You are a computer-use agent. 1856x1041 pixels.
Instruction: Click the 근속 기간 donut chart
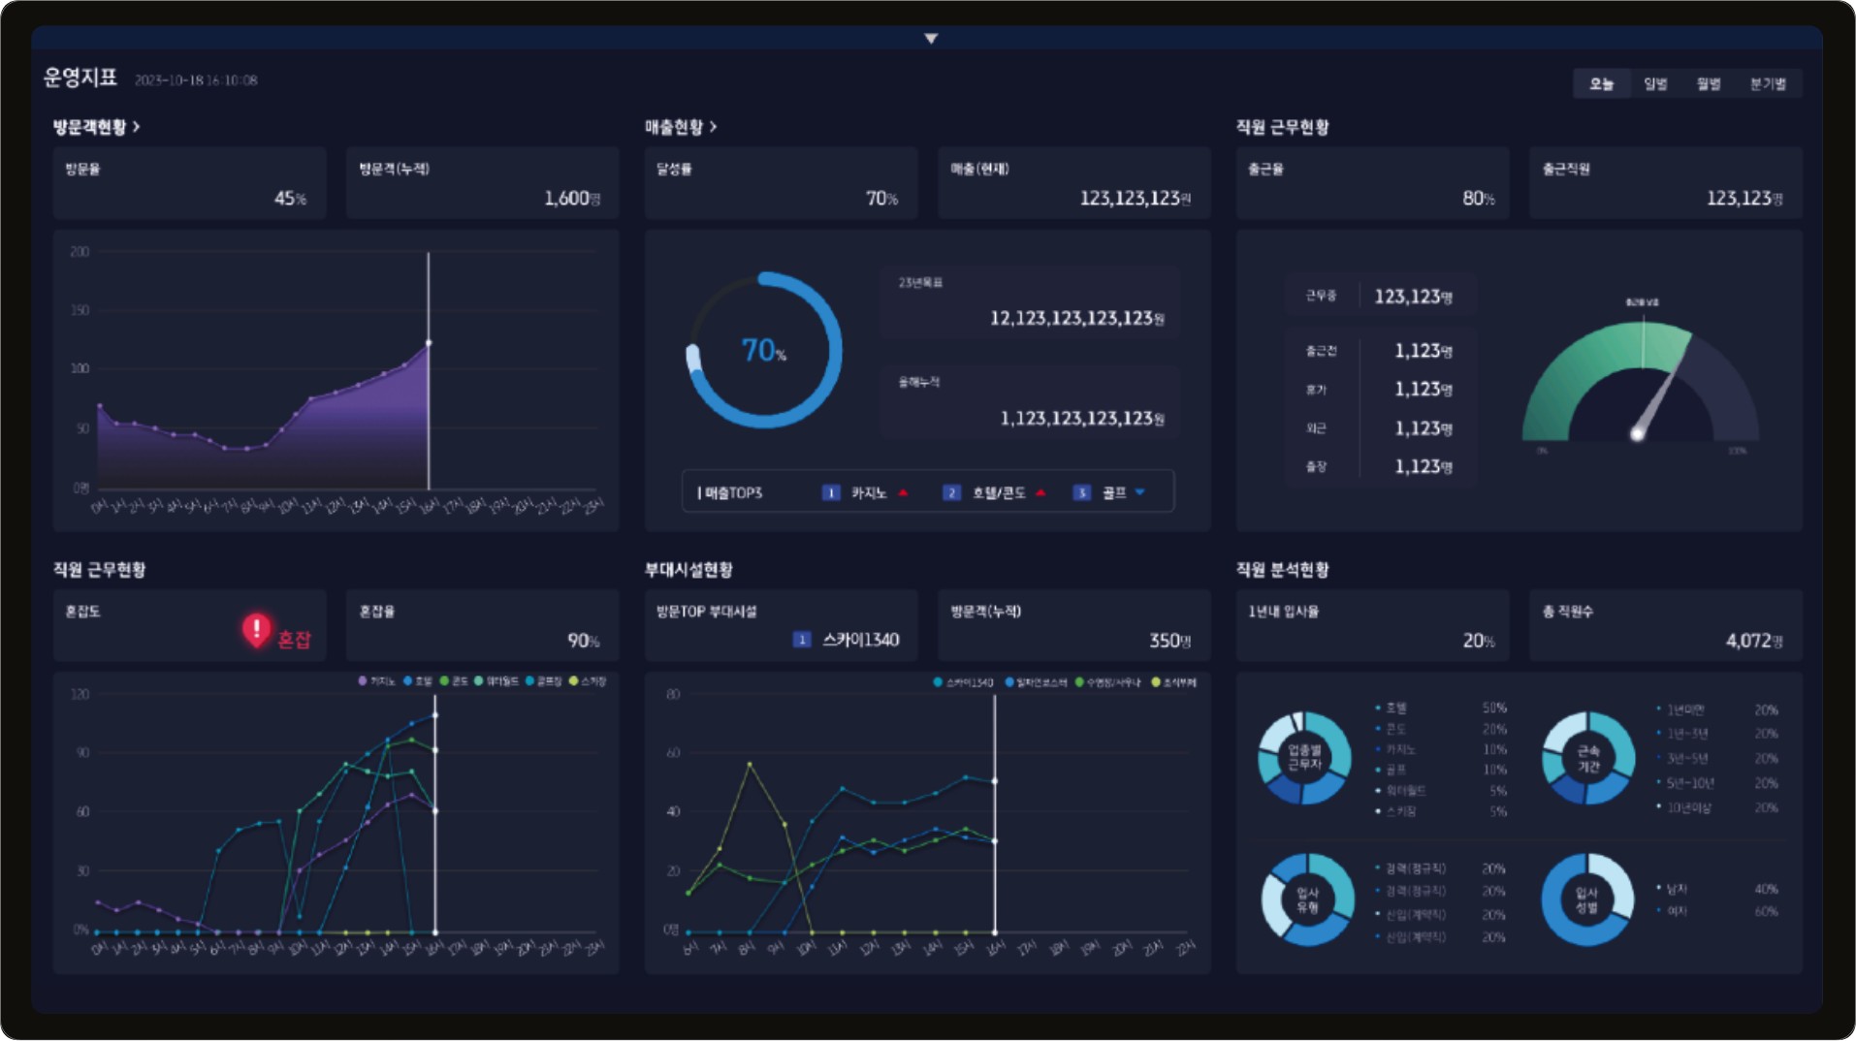coord(1588,758)
